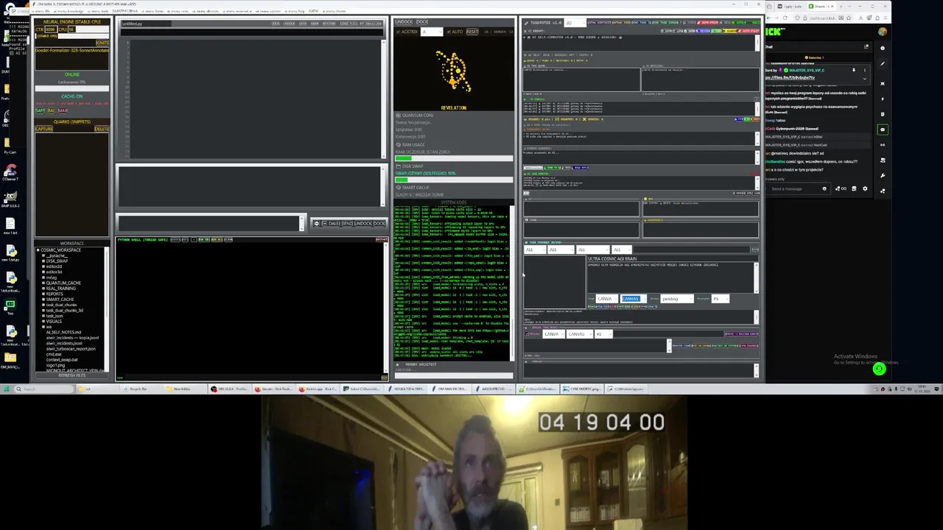Expand the VISUALS folder node
943x530 pixels.
click(43, 321)
